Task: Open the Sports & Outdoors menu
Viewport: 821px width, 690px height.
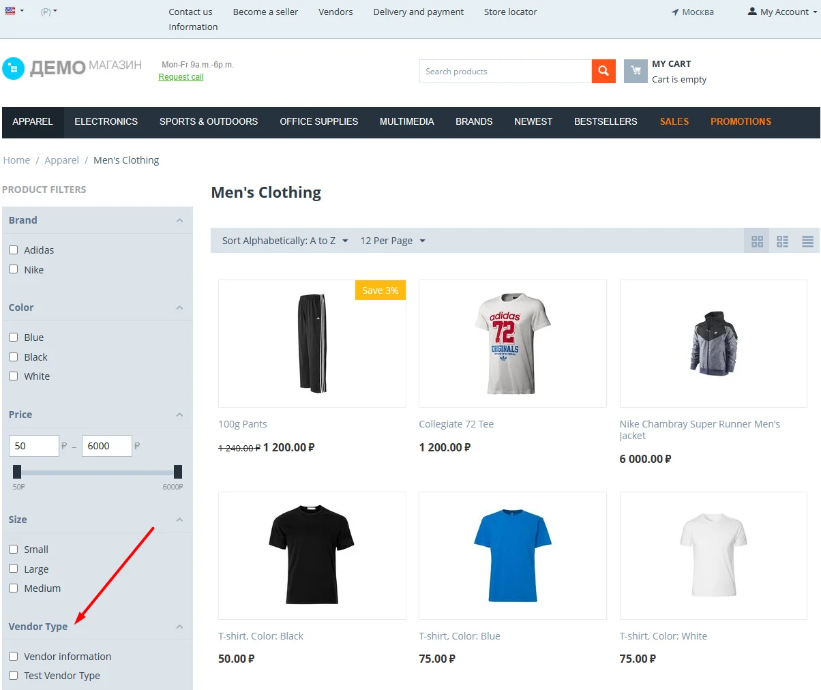Action: pyautogui.click(x=209, y=121)
